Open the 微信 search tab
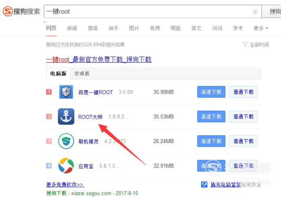Viewport: 281px width, 197px height. click(93, 28)
